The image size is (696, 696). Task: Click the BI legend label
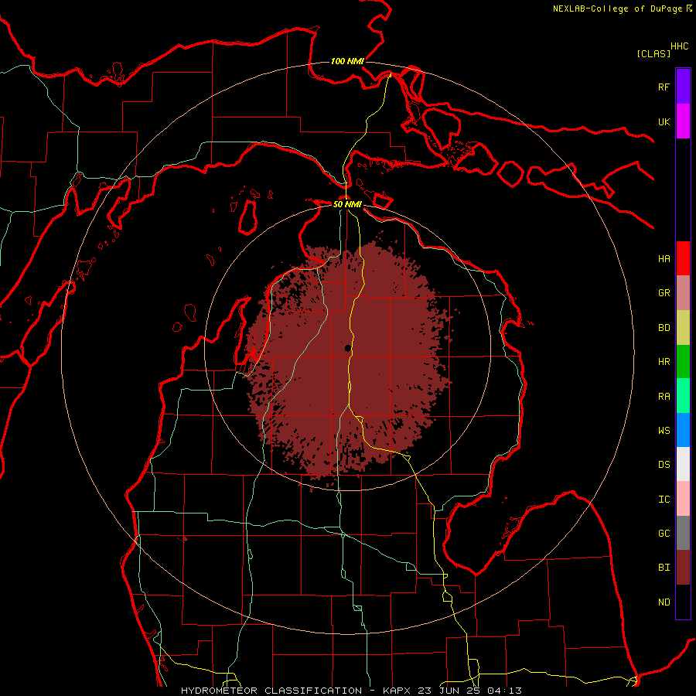tap(664, 568)
